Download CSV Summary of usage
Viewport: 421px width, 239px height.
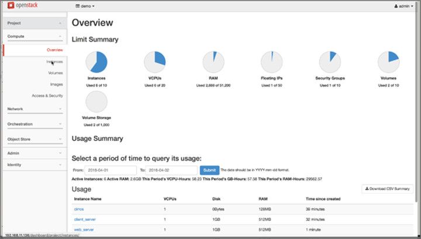pyautogui.click(x=388, y=189)
